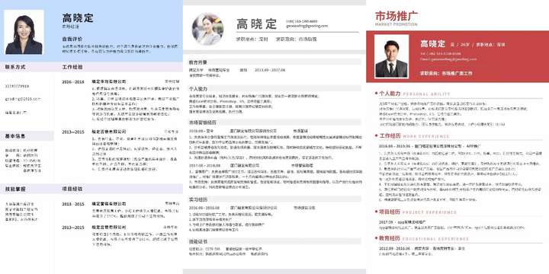
Task: Click the woman's rectangular photo on blue resume
Action: (x=24, y=32)
